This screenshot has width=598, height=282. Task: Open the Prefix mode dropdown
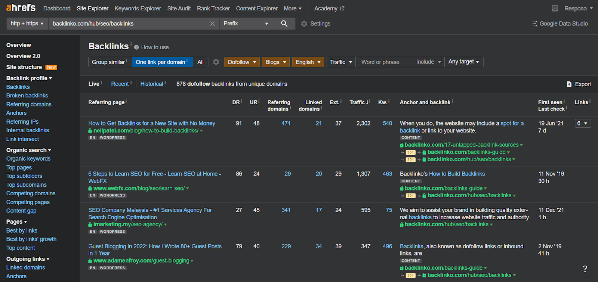[x=246, y=24]
